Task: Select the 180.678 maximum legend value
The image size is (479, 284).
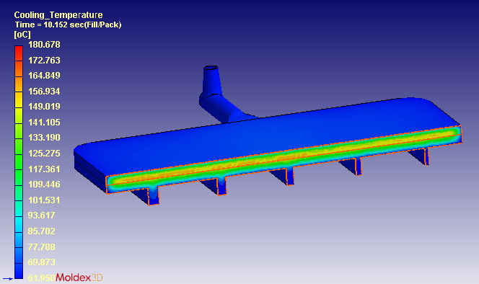Action: (x=44, y=45)
